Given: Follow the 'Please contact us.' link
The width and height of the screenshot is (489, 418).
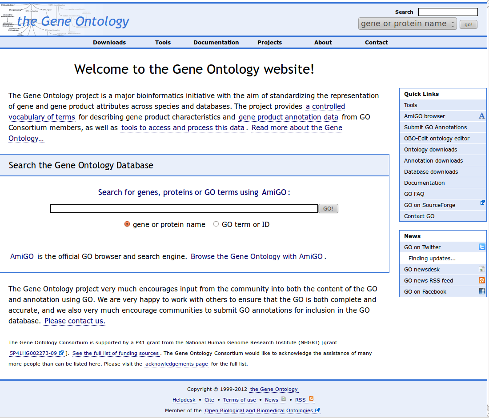Looking at the screenshot, I should pos(75,321).
